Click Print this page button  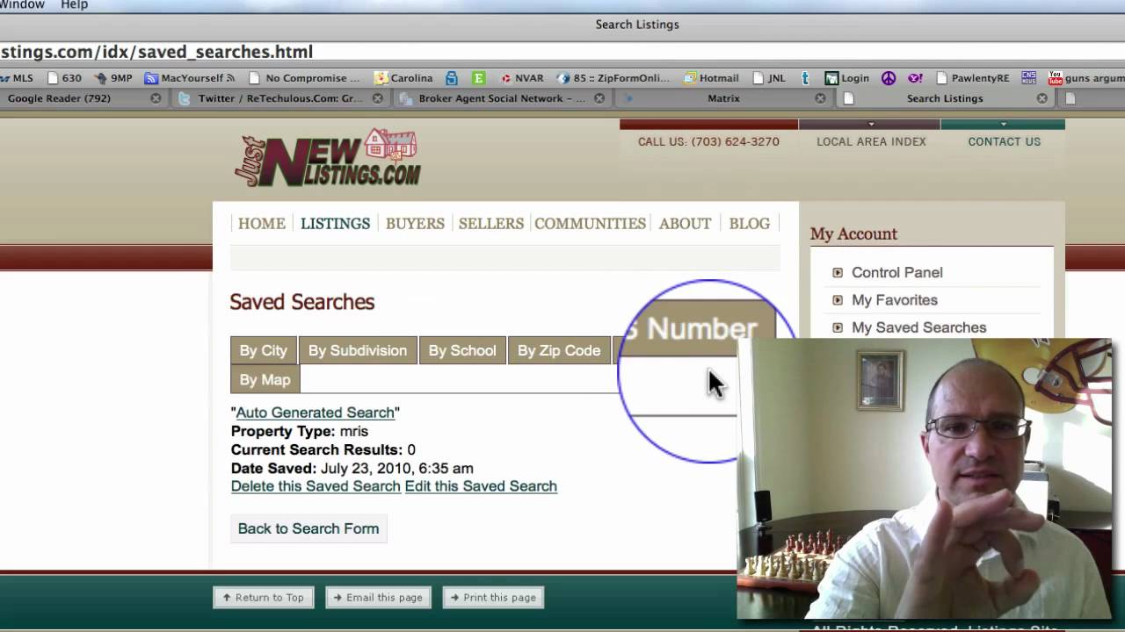coord(494,598)
